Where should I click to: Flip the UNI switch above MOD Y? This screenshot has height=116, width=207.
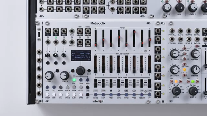(x=188, y=82)
